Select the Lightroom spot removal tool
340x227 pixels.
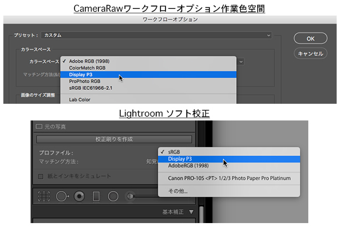62,196
